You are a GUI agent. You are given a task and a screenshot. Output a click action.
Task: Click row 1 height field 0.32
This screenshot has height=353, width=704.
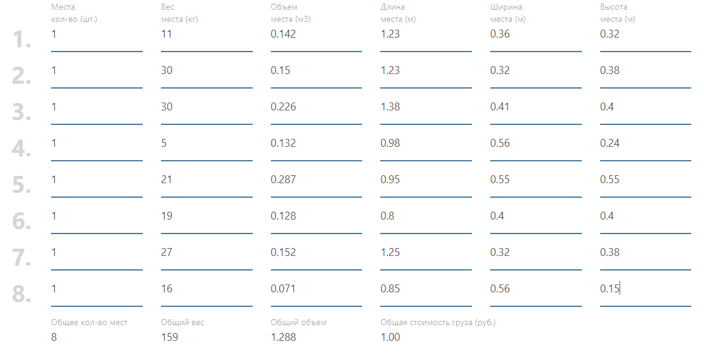(x=645, y=35)
